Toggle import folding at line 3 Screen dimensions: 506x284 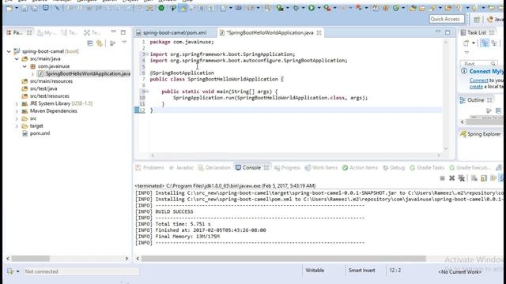pos(147,54)
